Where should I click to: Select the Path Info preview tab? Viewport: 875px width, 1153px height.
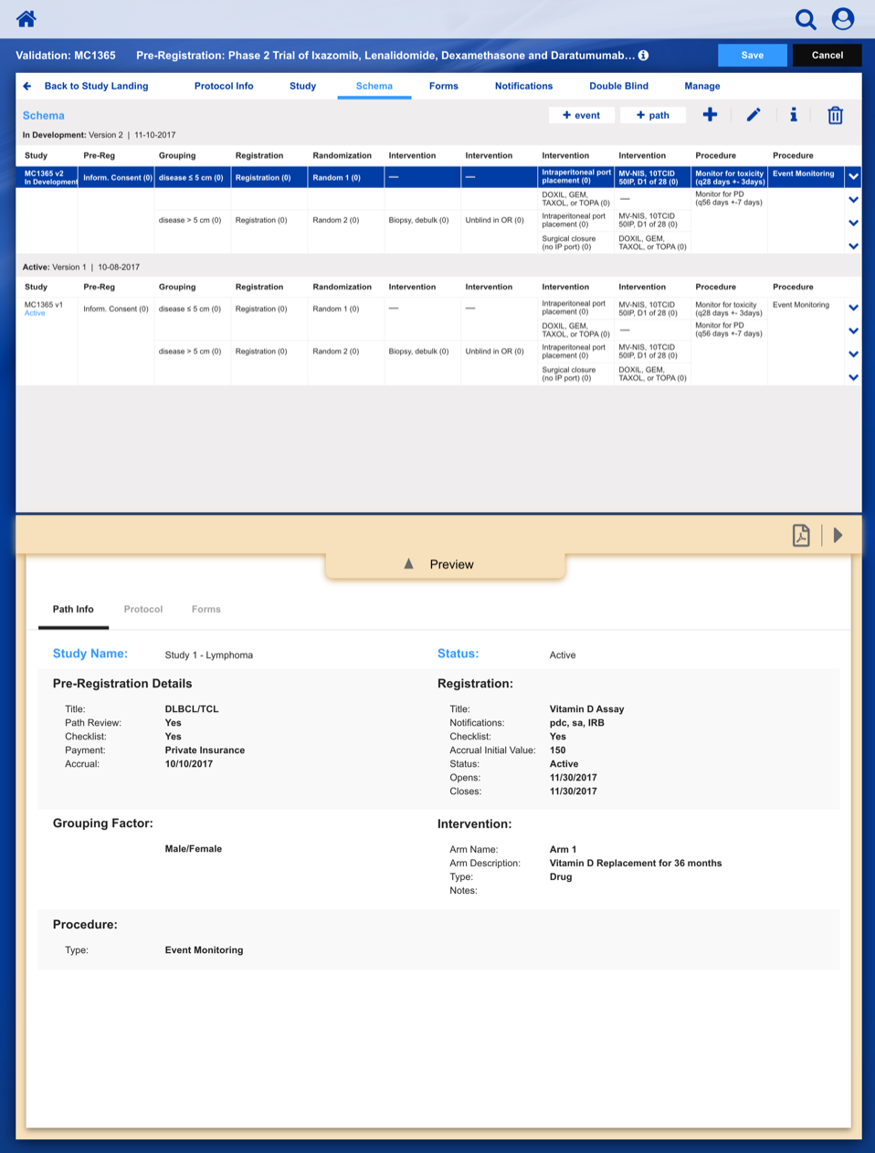73,609
